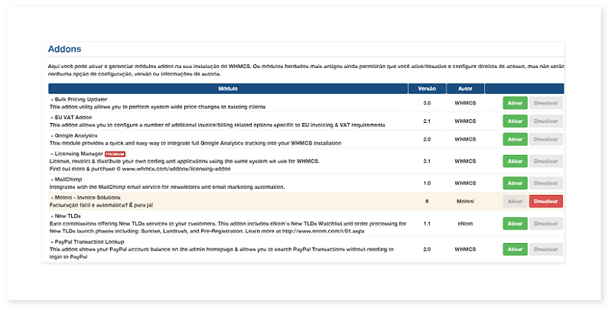The image size is (612, 311).
Task: Click the Bulk Pricing Updater title
Action: (x=81, y=99)
